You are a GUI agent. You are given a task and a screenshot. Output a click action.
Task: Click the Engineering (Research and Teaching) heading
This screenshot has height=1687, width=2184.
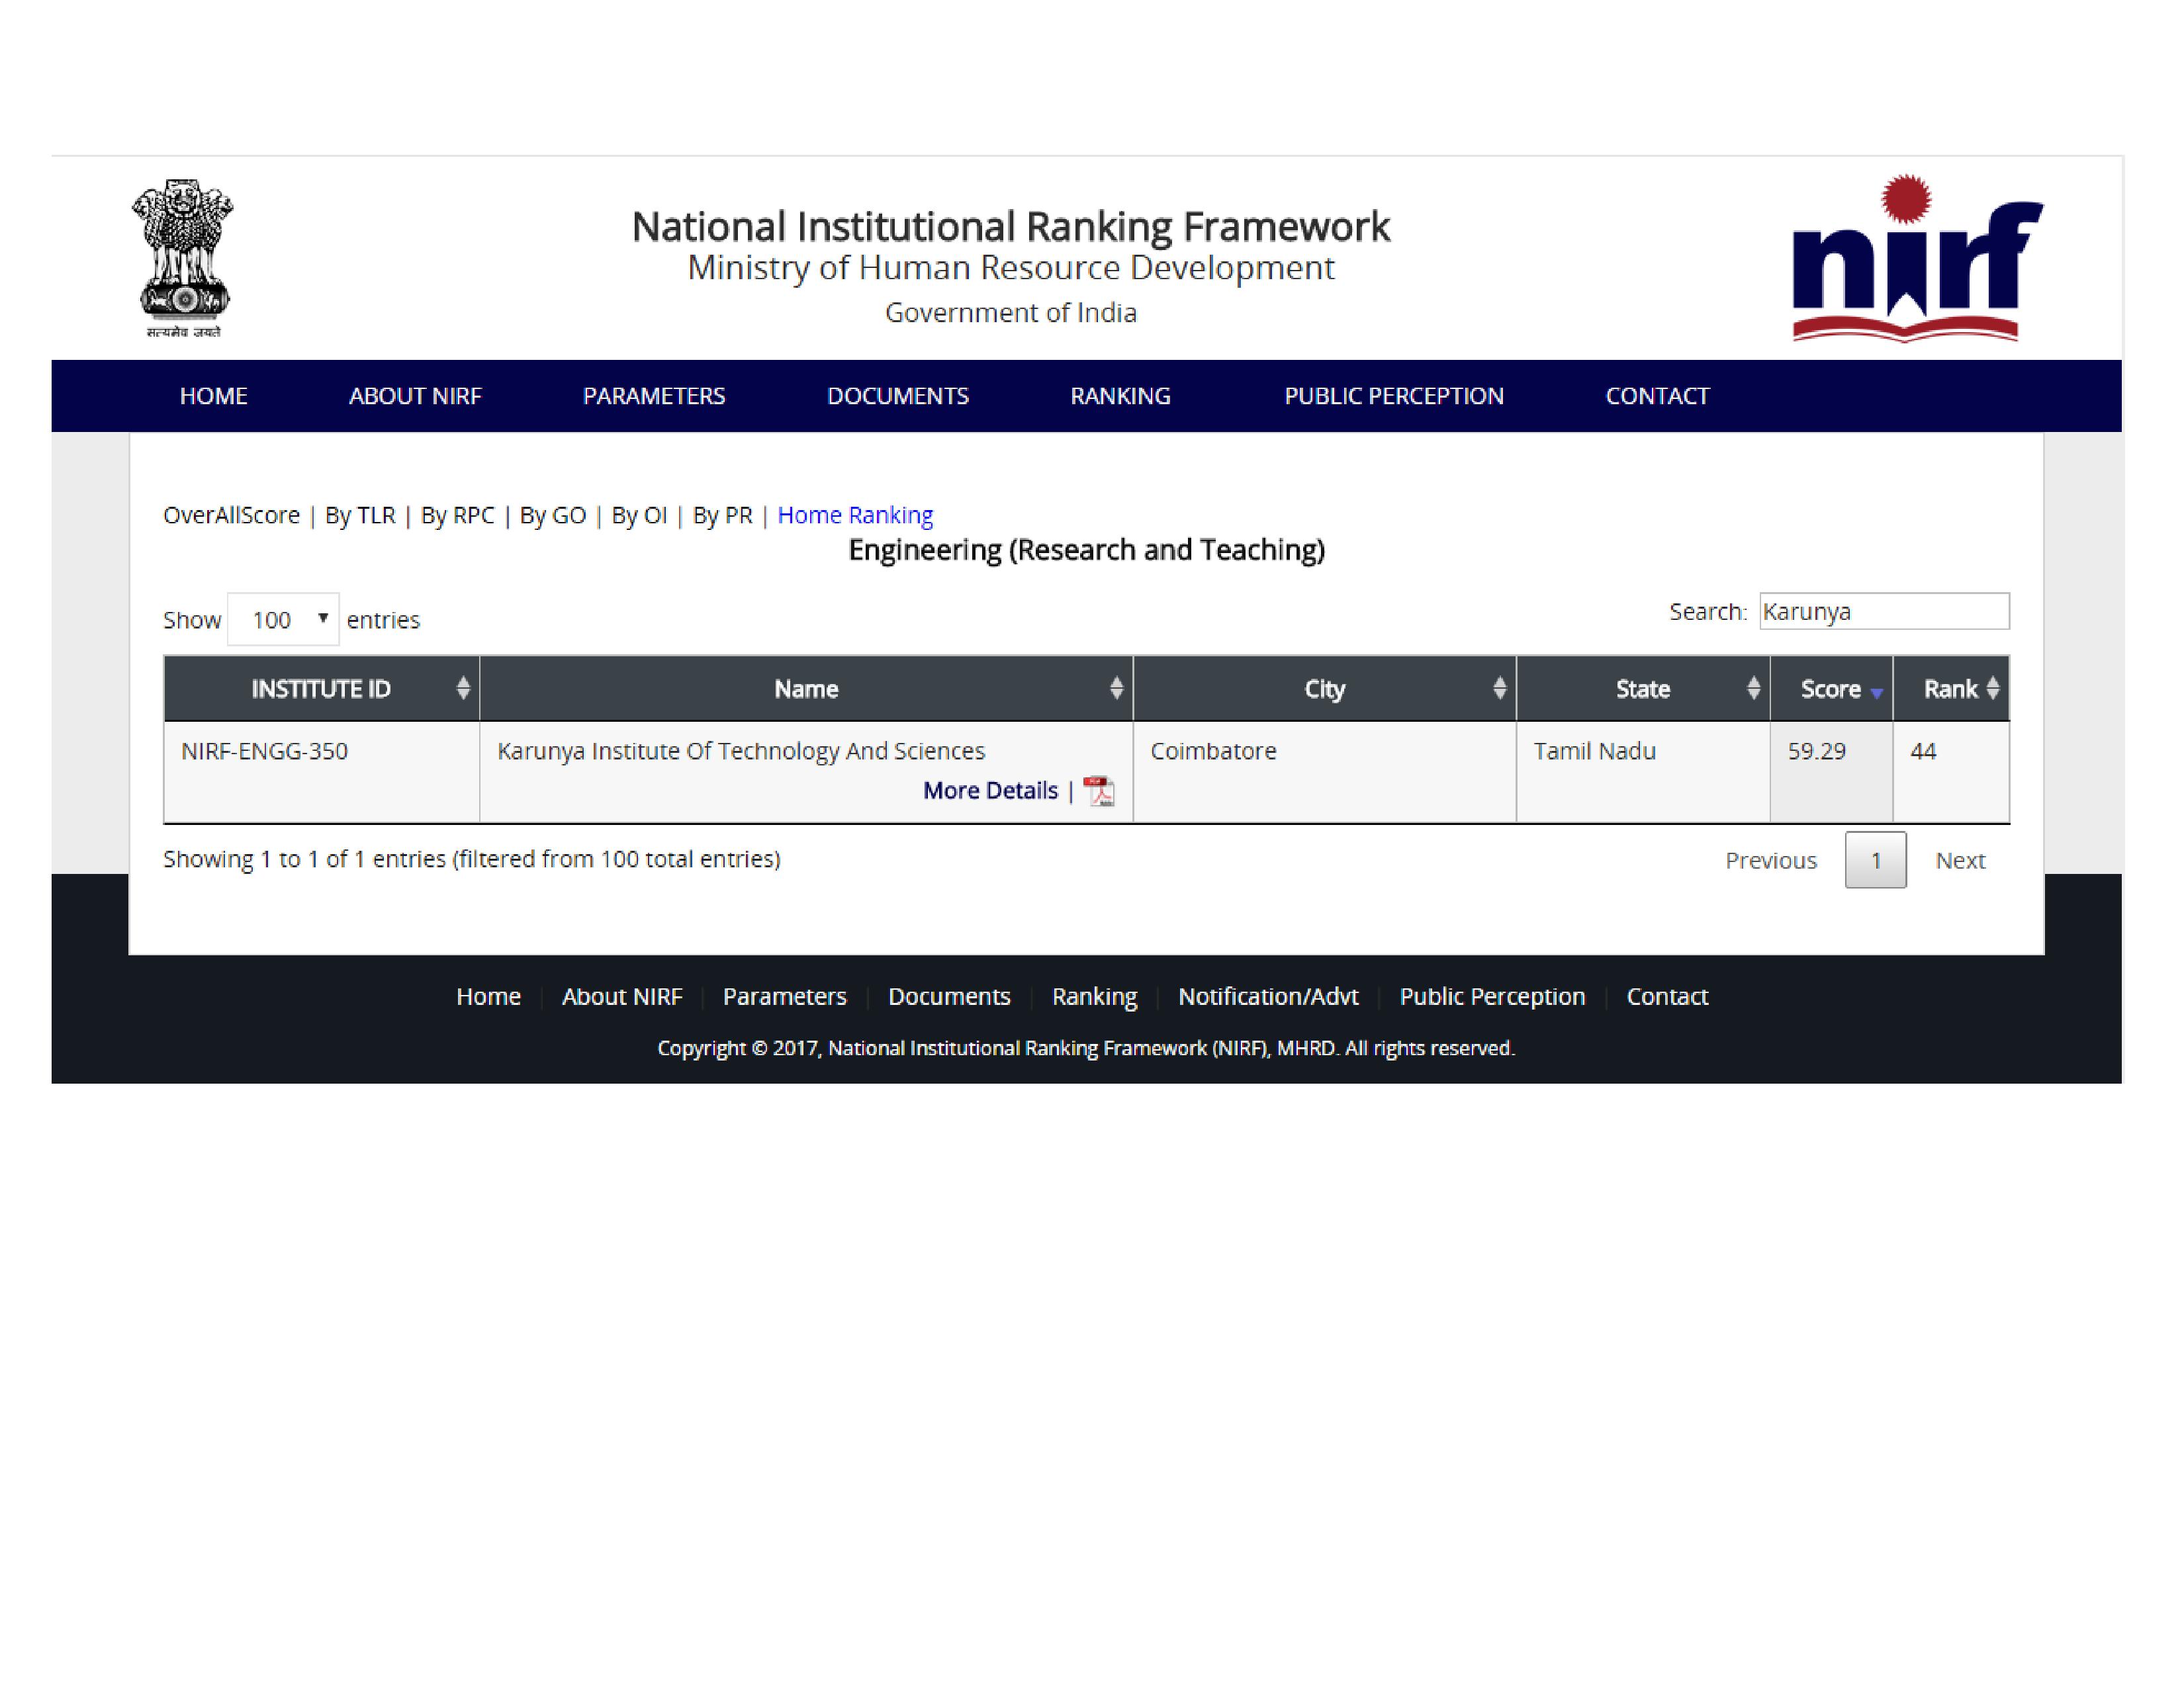click(1086, 550)
